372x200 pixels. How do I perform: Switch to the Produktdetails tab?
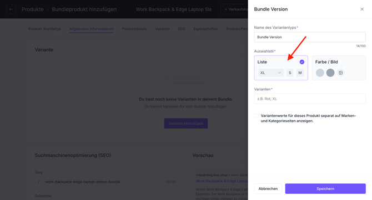point(134,29)
